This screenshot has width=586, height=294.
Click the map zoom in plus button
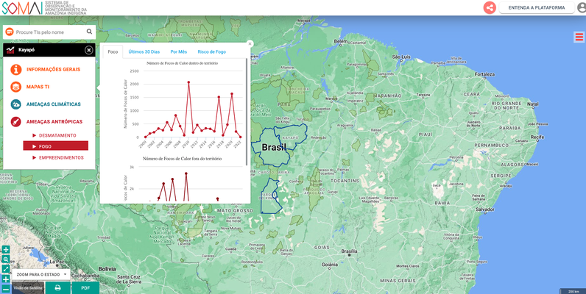tap(5, 279)
